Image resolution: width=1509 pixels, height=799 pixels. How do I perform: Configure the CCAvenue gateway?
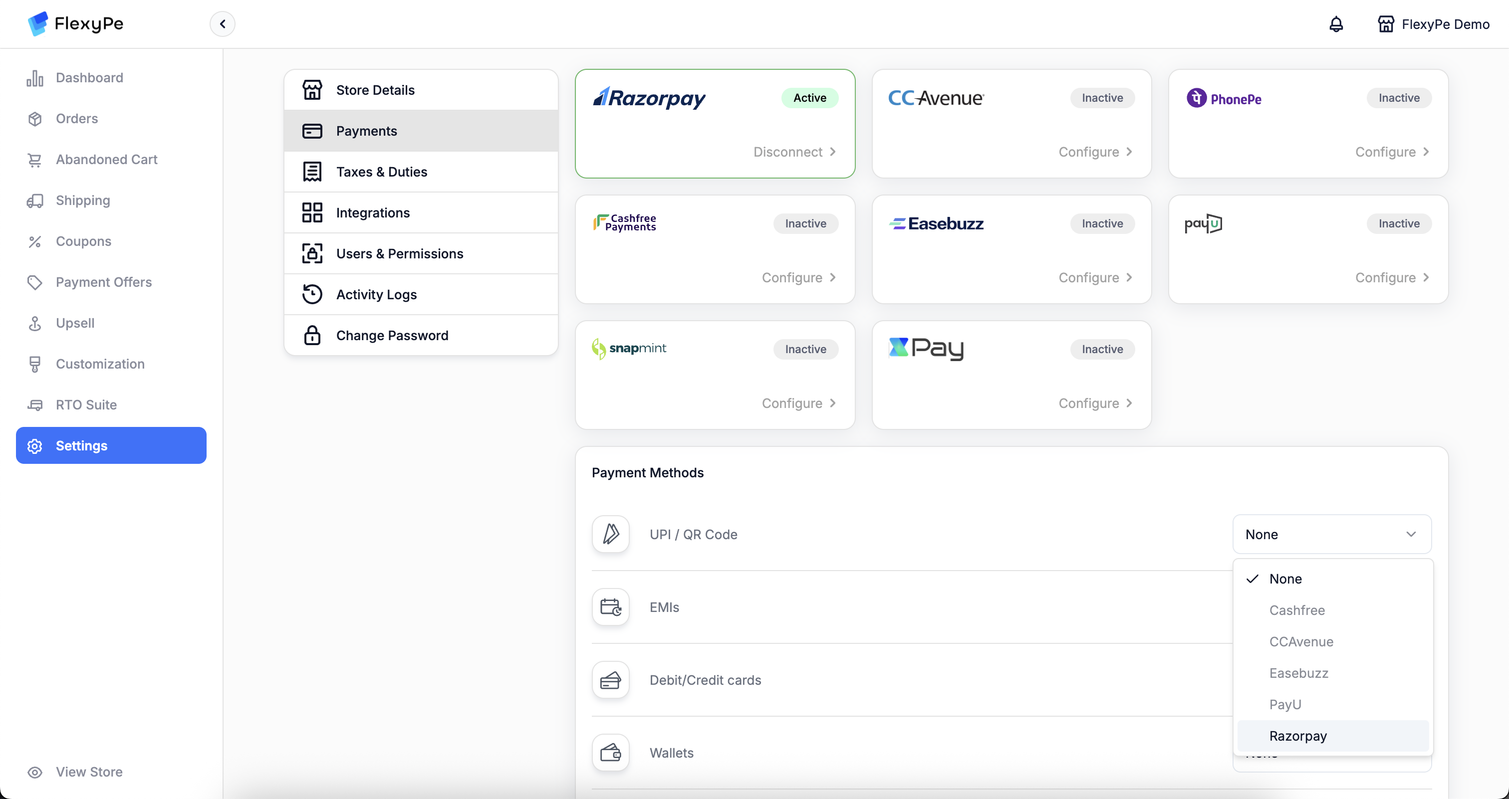[x=1095, y=152]
